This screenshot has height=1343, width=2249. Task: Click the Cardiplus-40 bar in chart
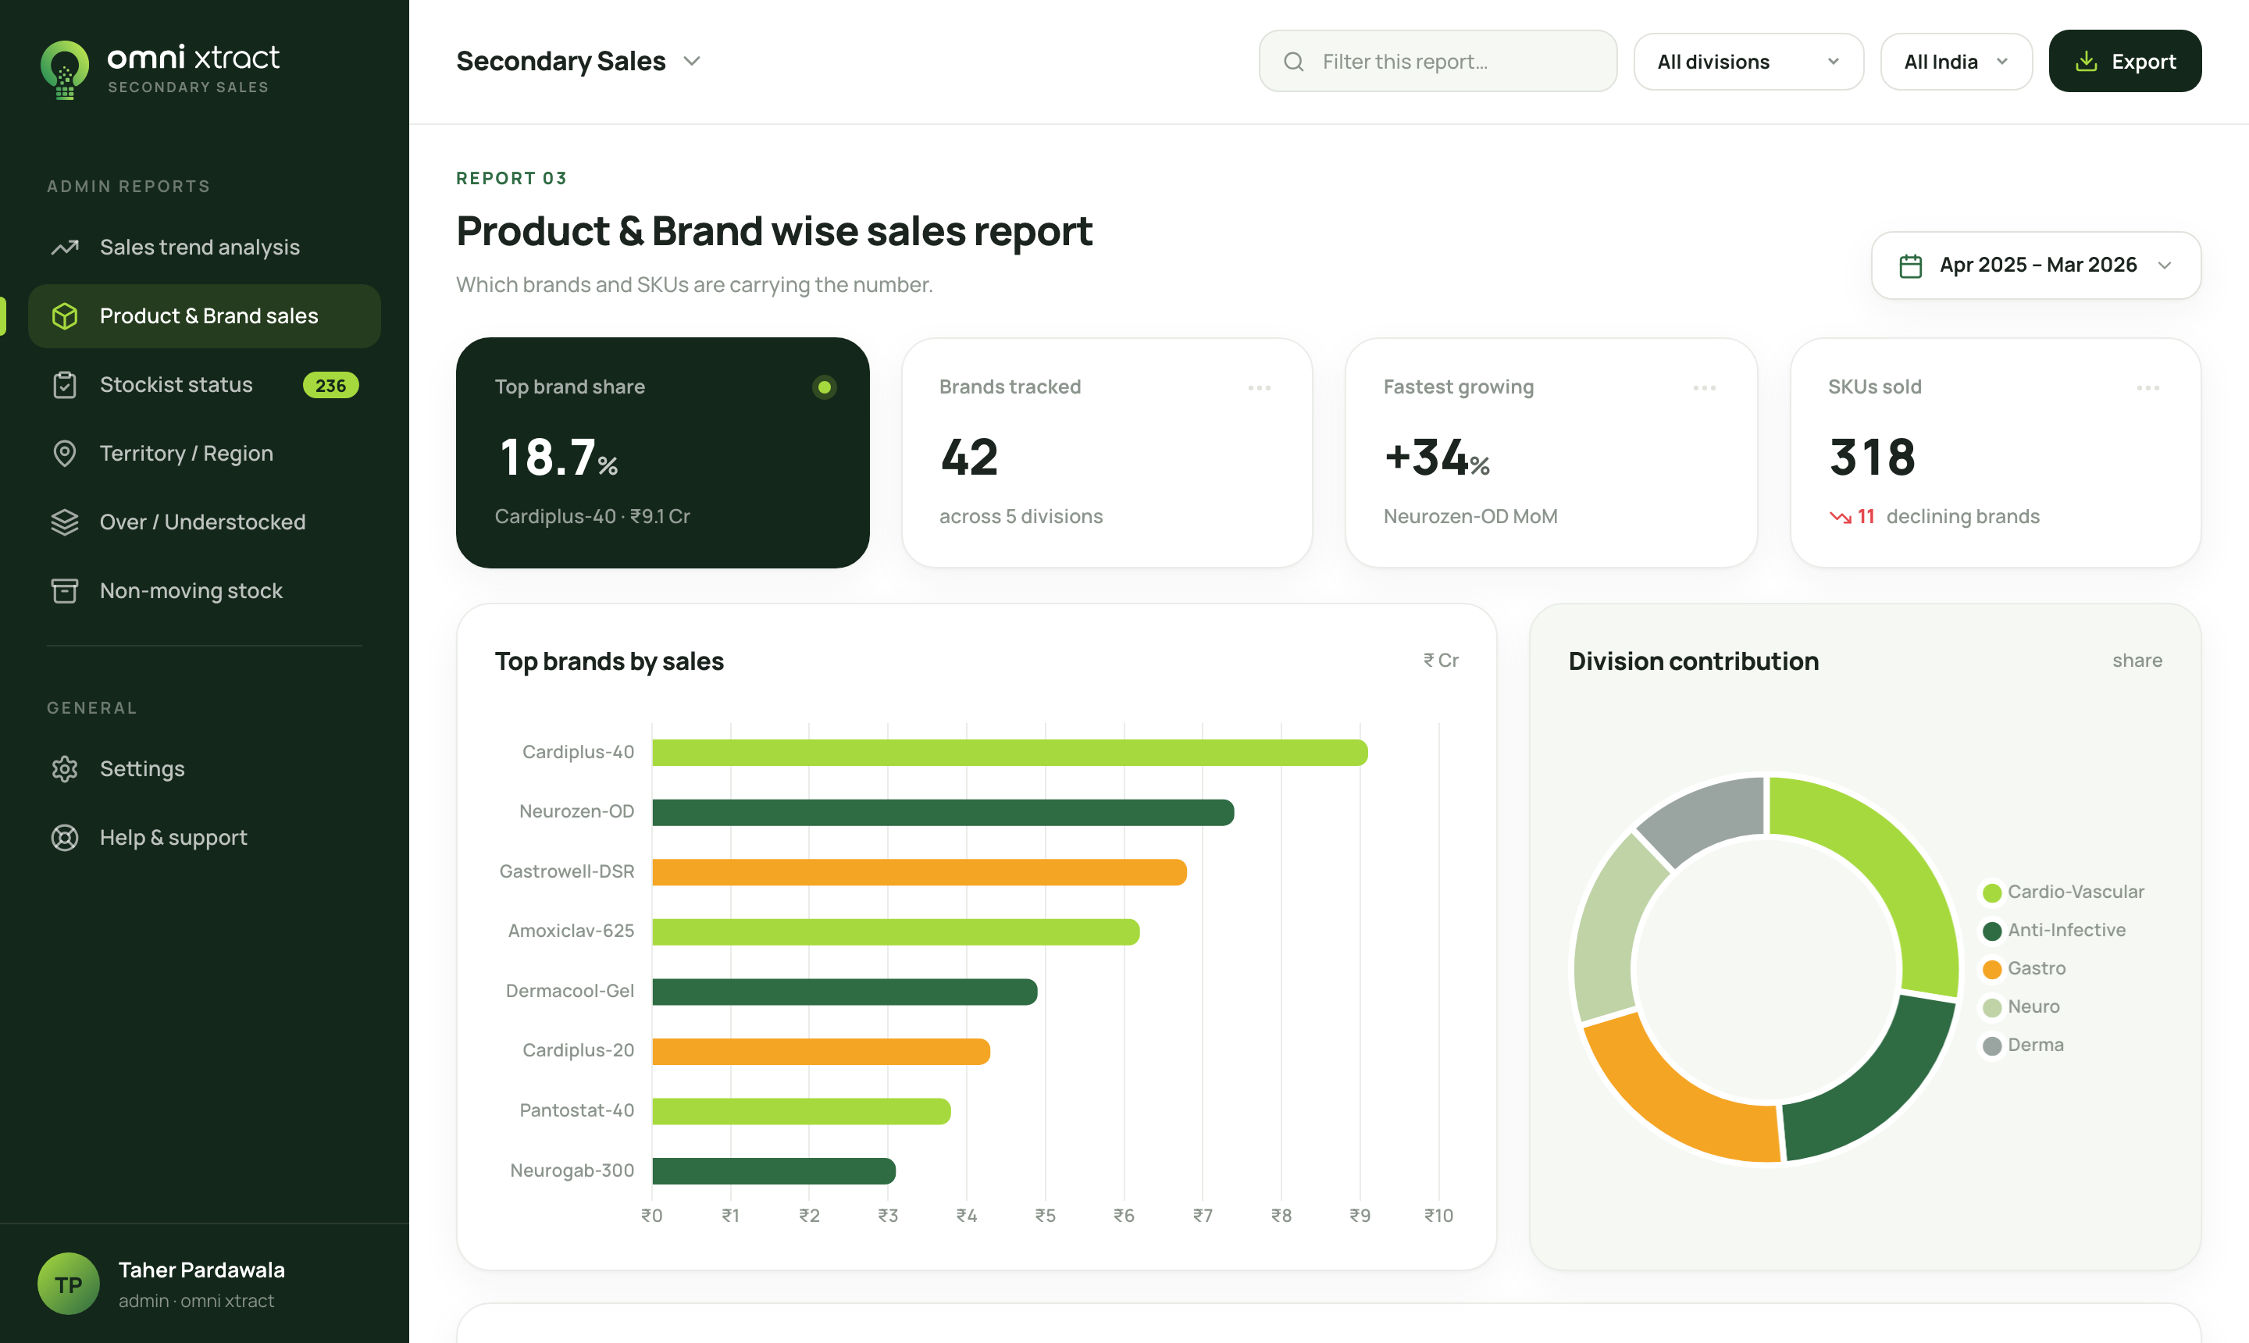click(x=1010, y=753)
